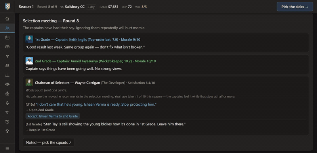The width and height of the screenshot is (317, 153).
Task: Click Junaid Jayasuriya captain avatar
Action: [29, 61]
